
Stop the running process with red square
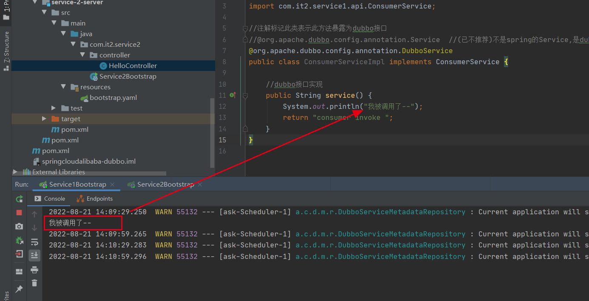click(x=19, y=213)
